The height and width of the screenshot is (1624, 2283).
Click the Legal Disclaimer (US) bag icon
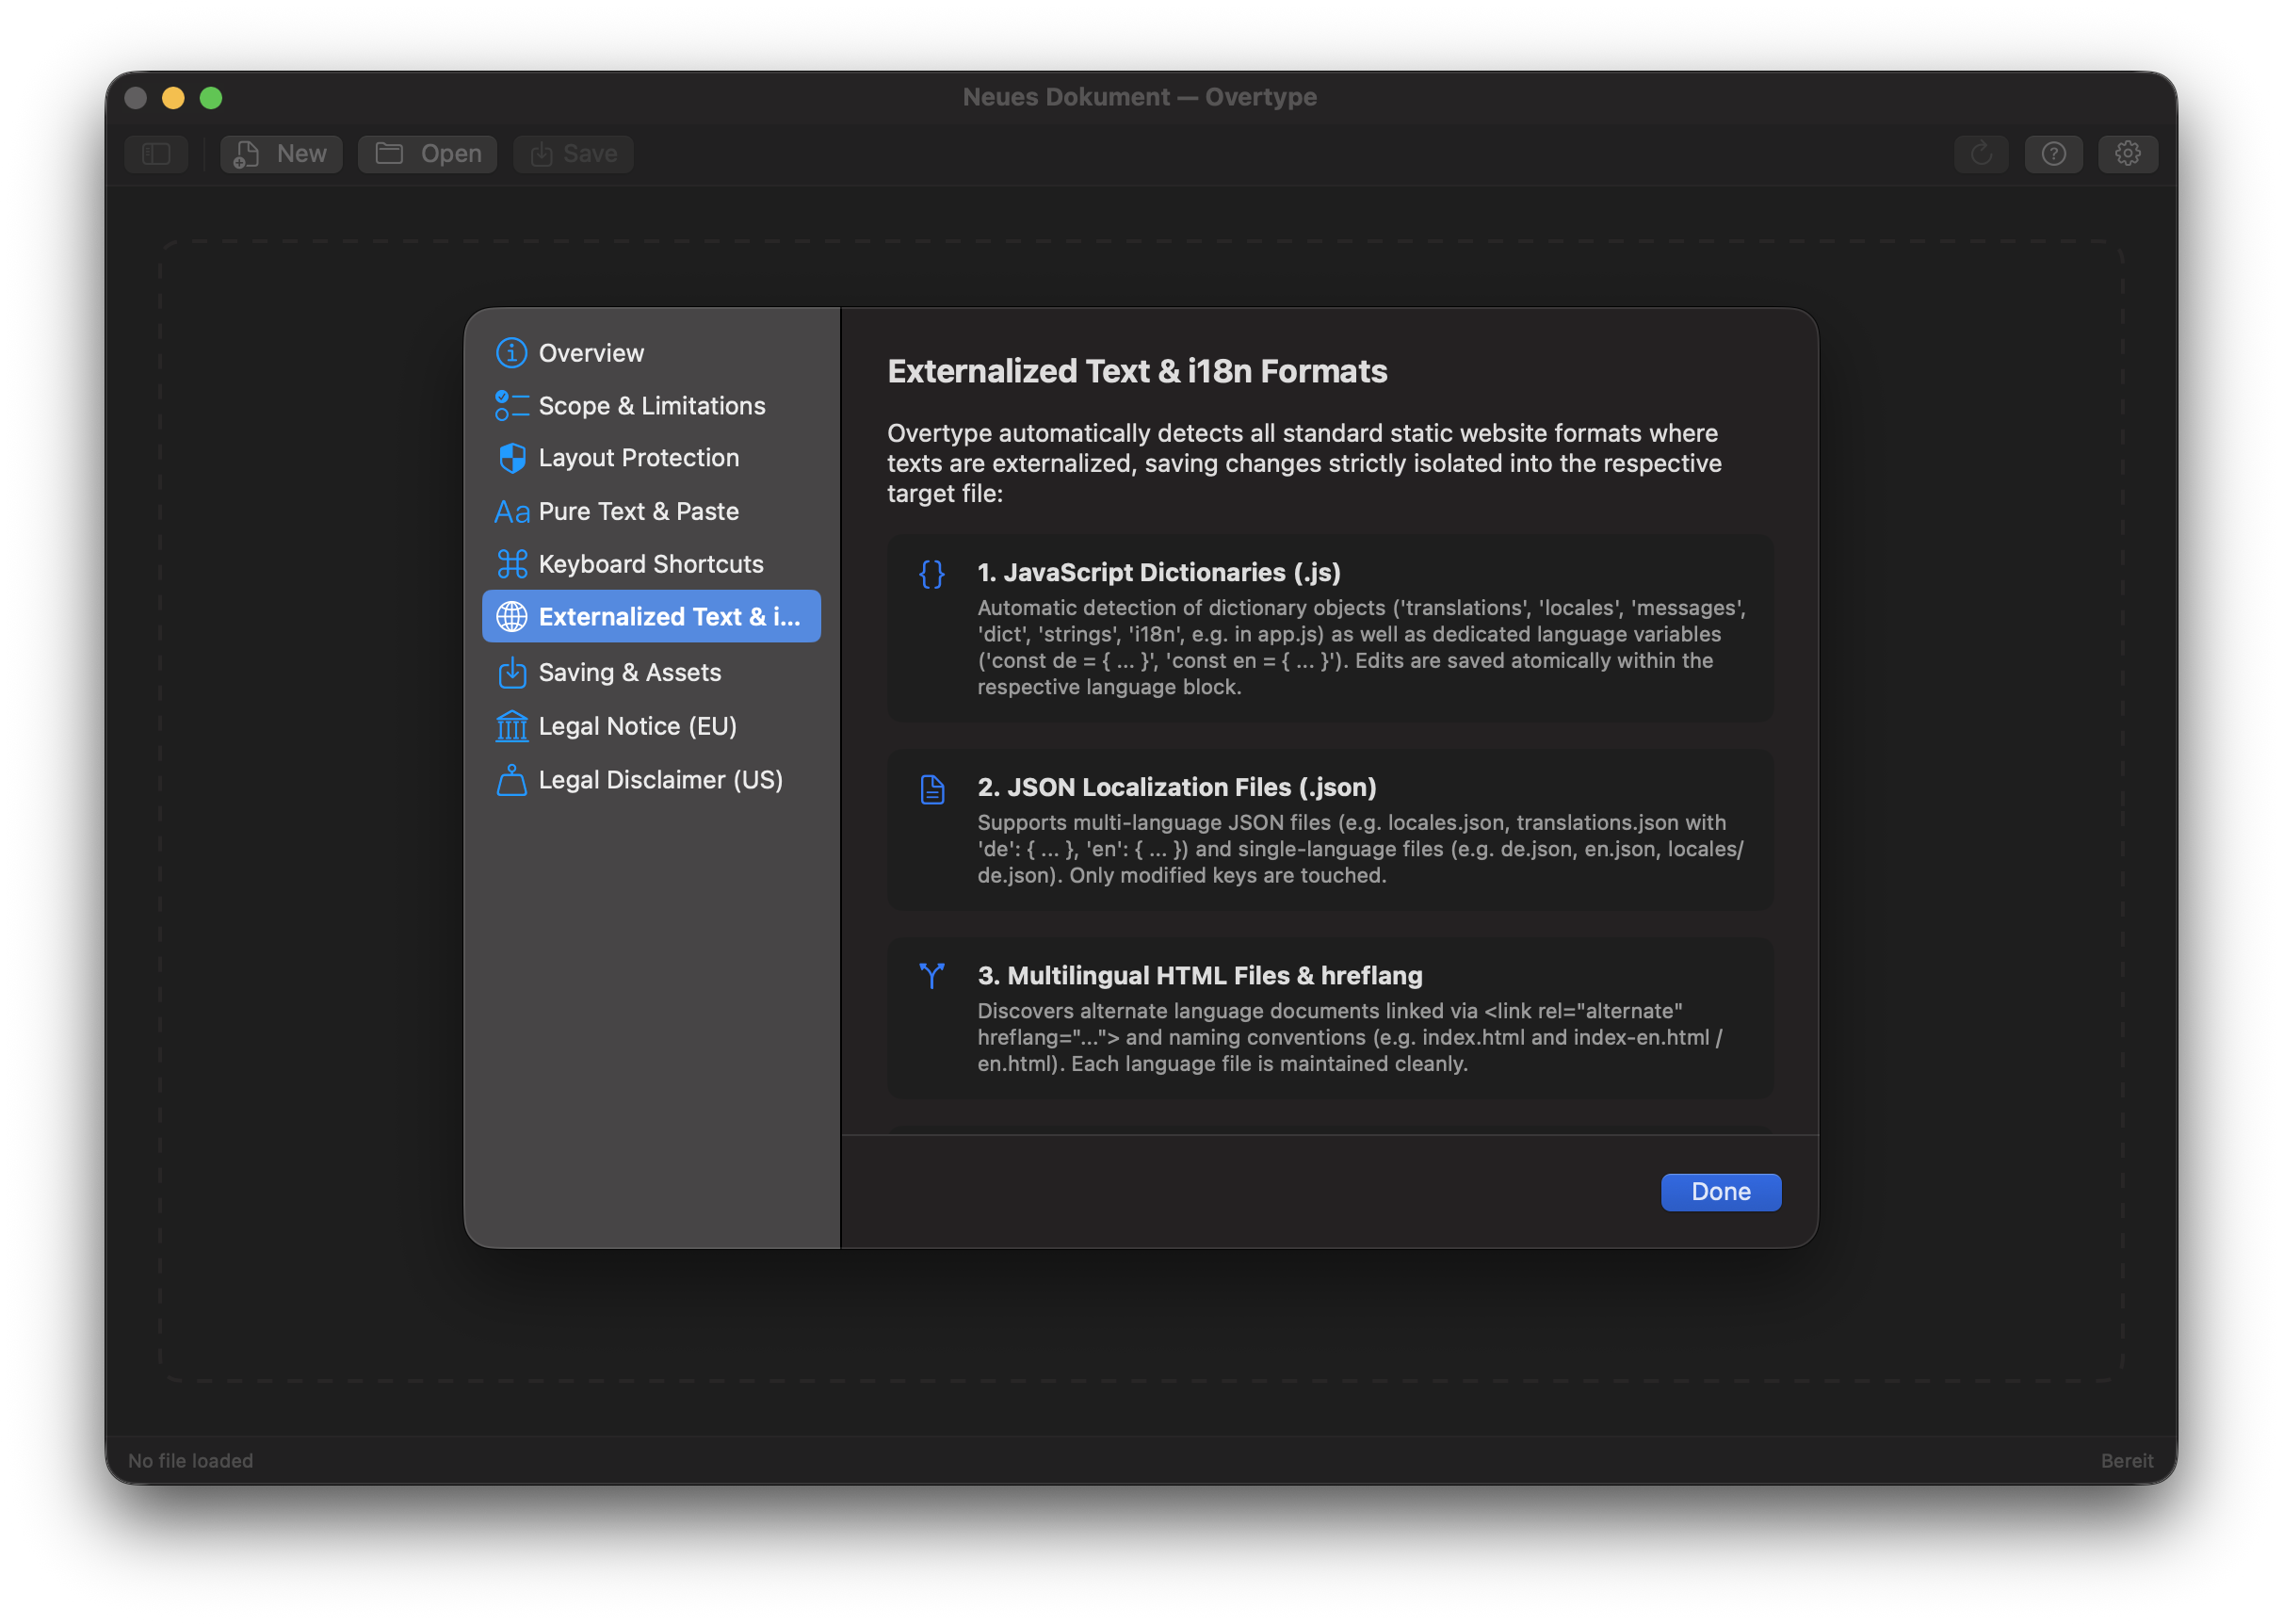tap(511, 780)
